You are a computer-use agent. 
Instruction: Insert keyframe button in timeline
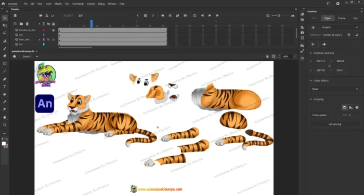[x=145, y=16]
